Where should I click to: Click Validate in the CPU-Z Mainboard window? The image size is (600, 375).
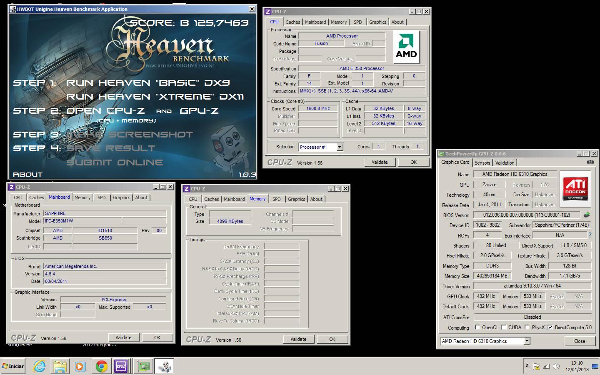pyautogui.click(x=123, y=338)
